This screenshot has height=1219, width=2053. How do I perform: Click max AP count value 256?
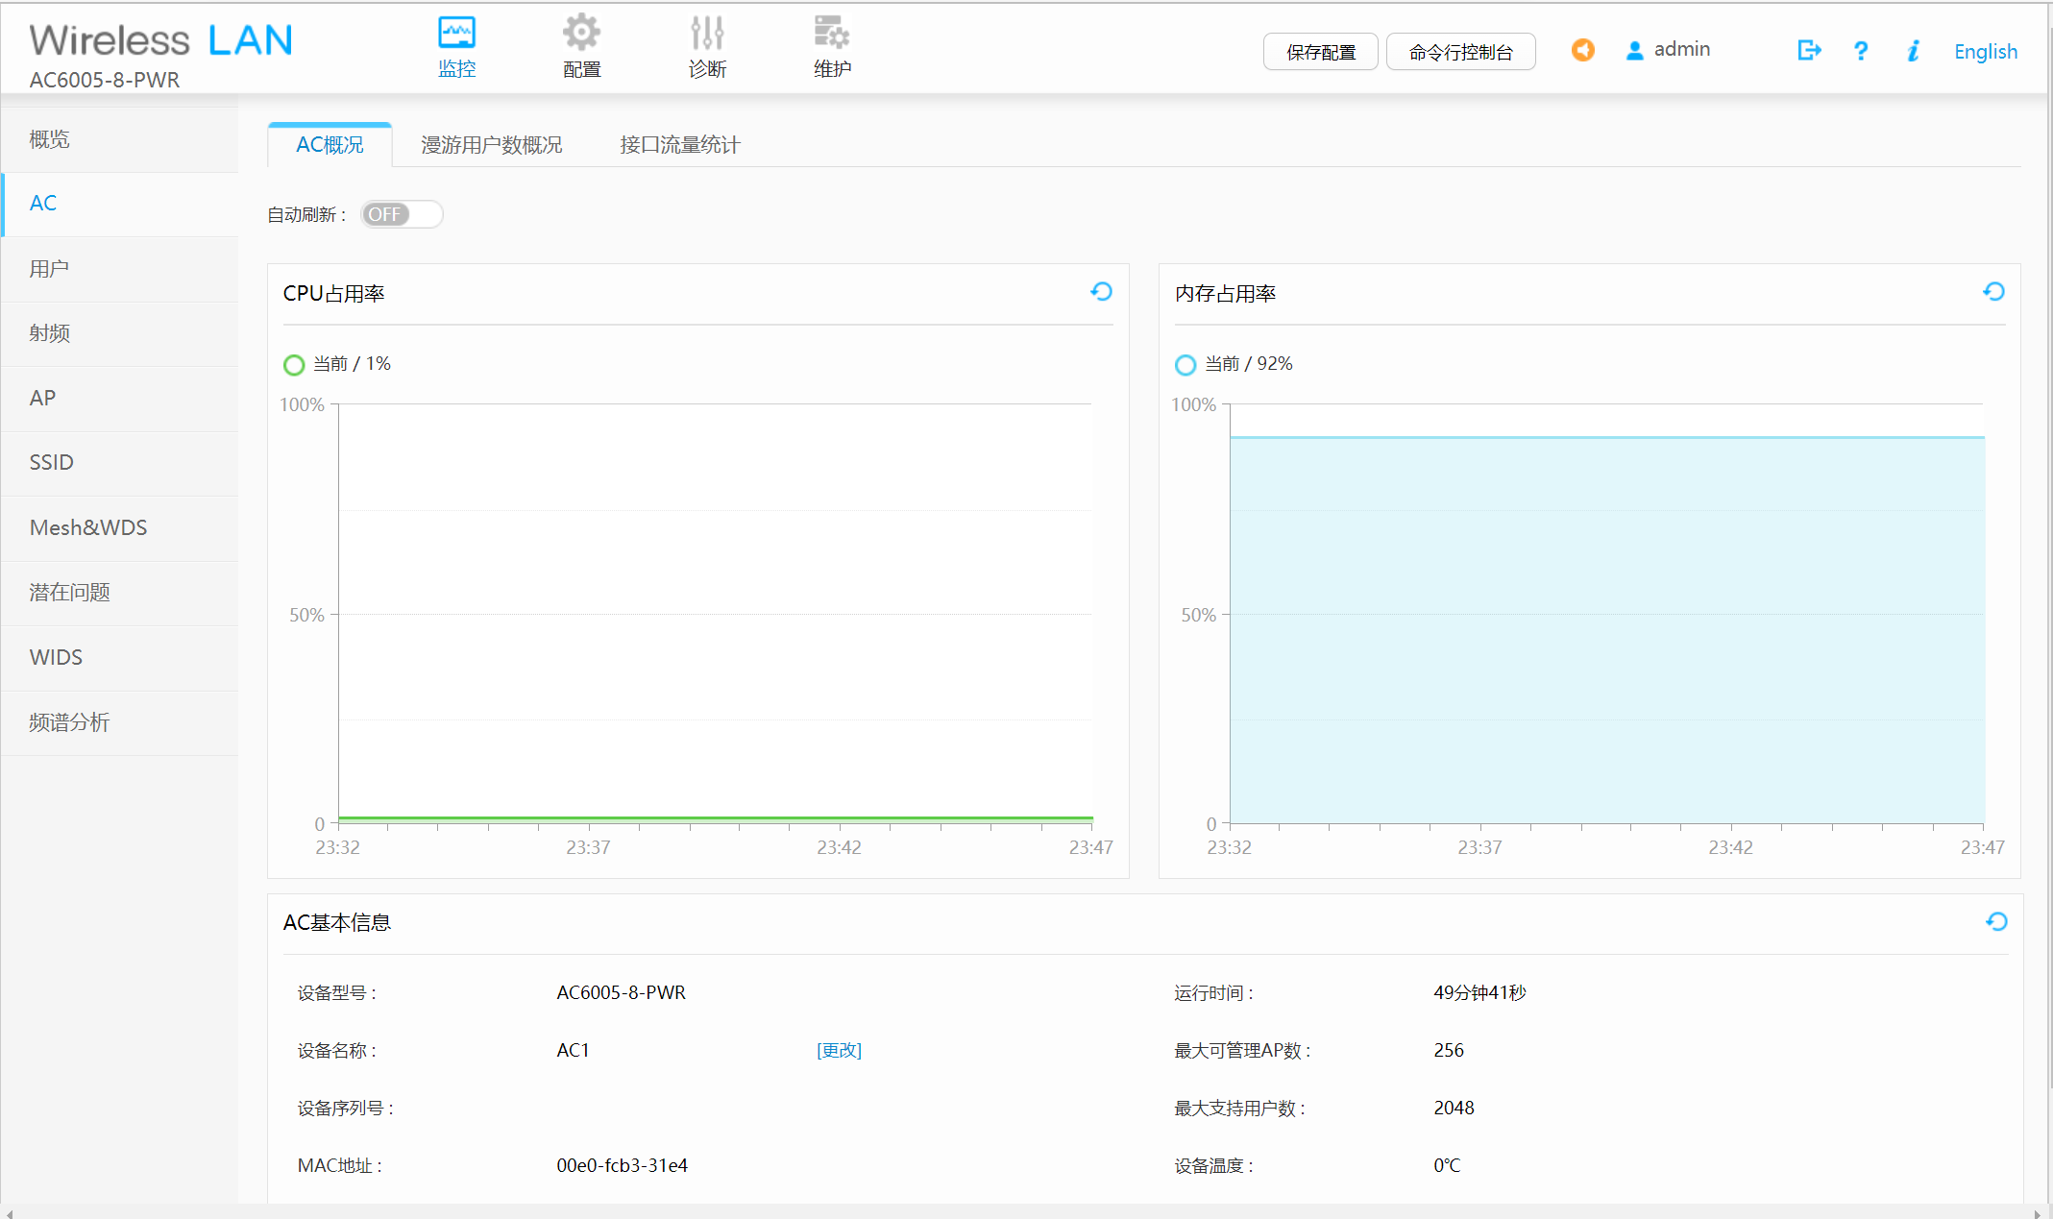pos(1449,1050)
